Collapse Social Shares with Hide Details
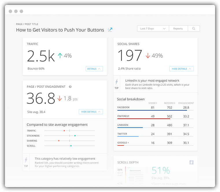 (182, 69)
